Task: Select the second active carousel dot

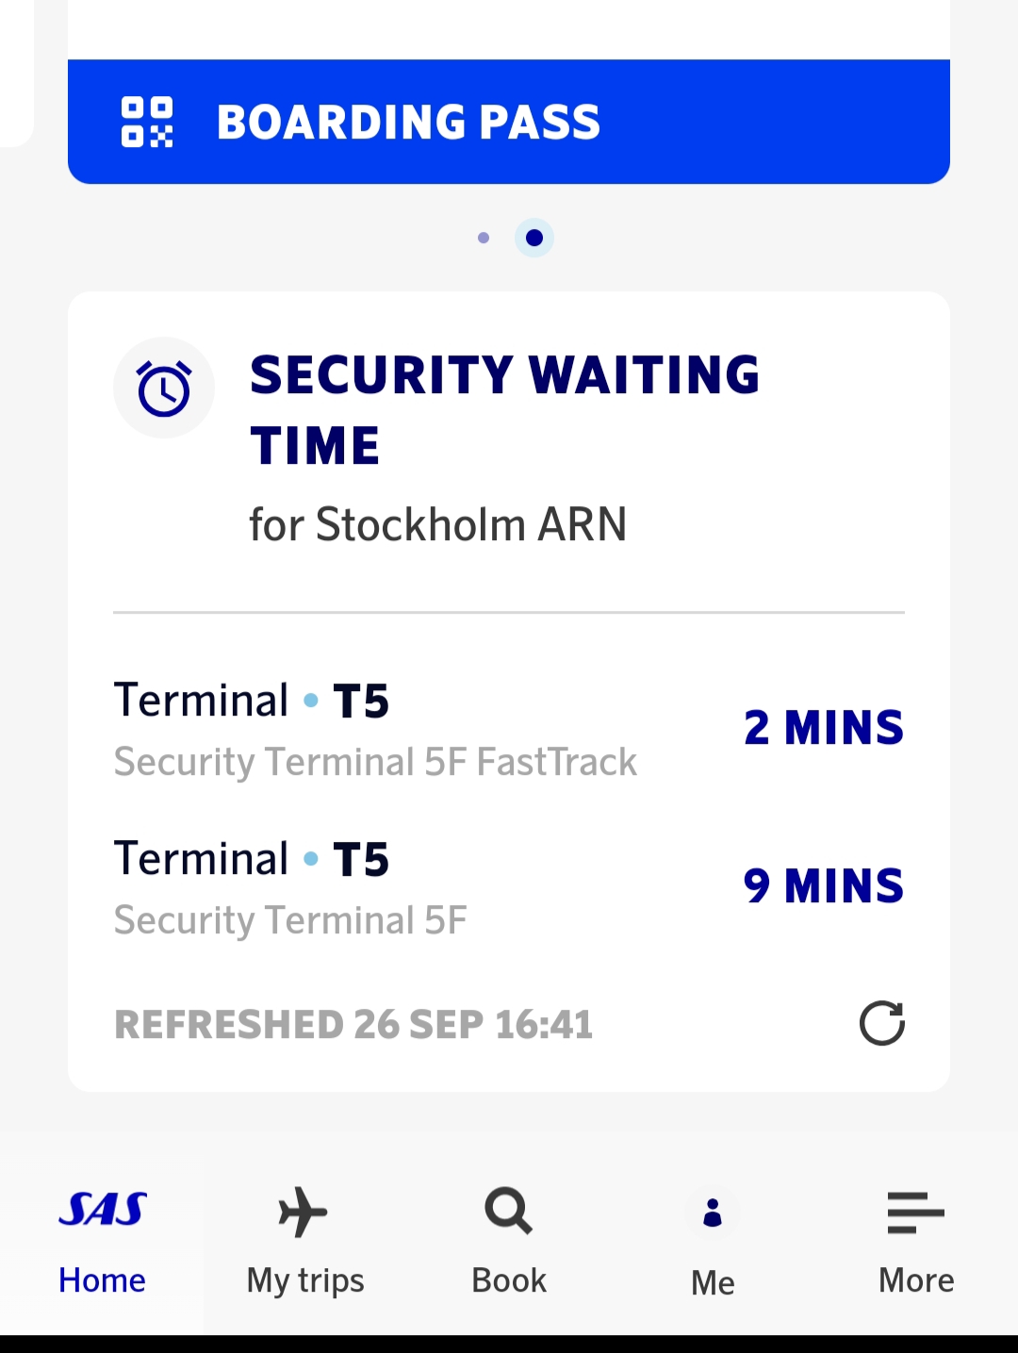Action: tap(534, 238)
